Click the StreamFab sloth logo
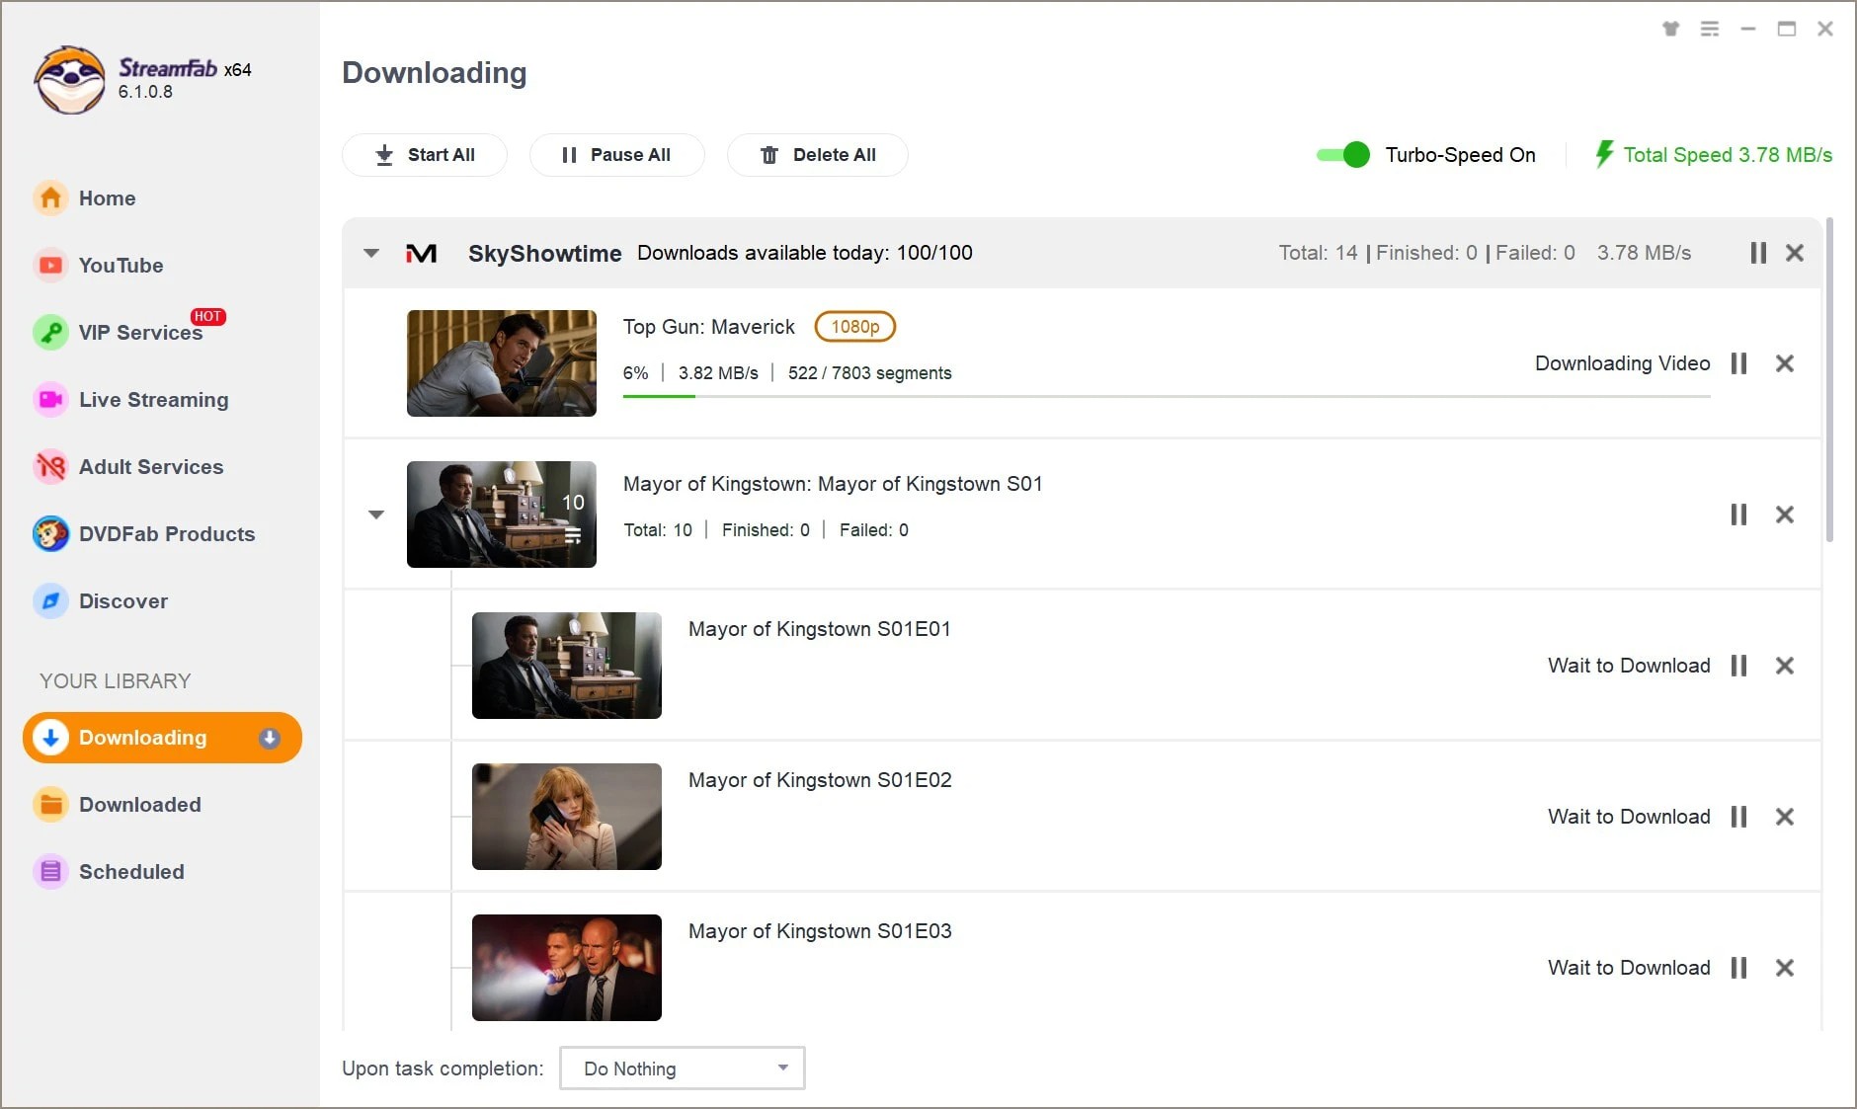This screenshot has width=1857, height=1109. [x=69, y=80]
